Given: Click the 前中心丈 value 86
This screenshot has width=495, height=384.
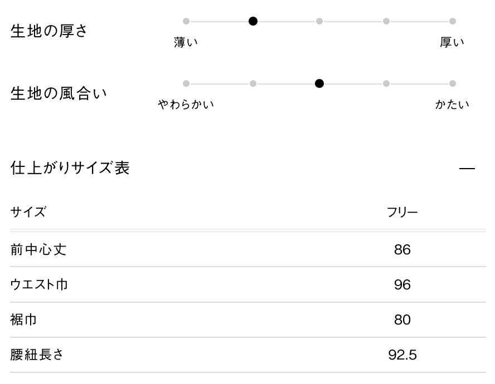Looking at the screenshot, I should pyautogui.click(x=402, y=250).
